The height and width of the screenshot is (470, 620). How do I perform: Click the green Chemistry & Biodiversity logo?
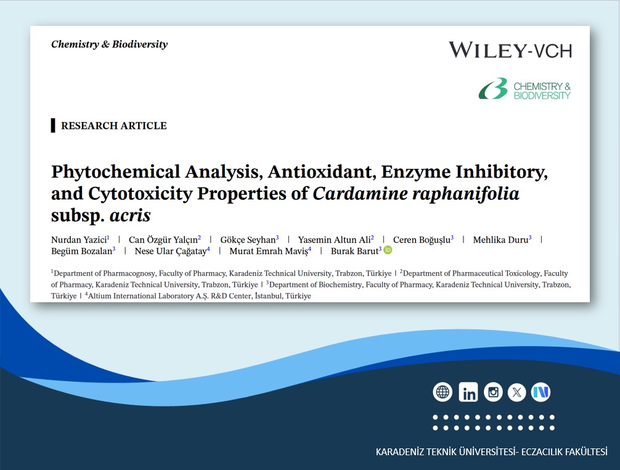coord(525,89)
